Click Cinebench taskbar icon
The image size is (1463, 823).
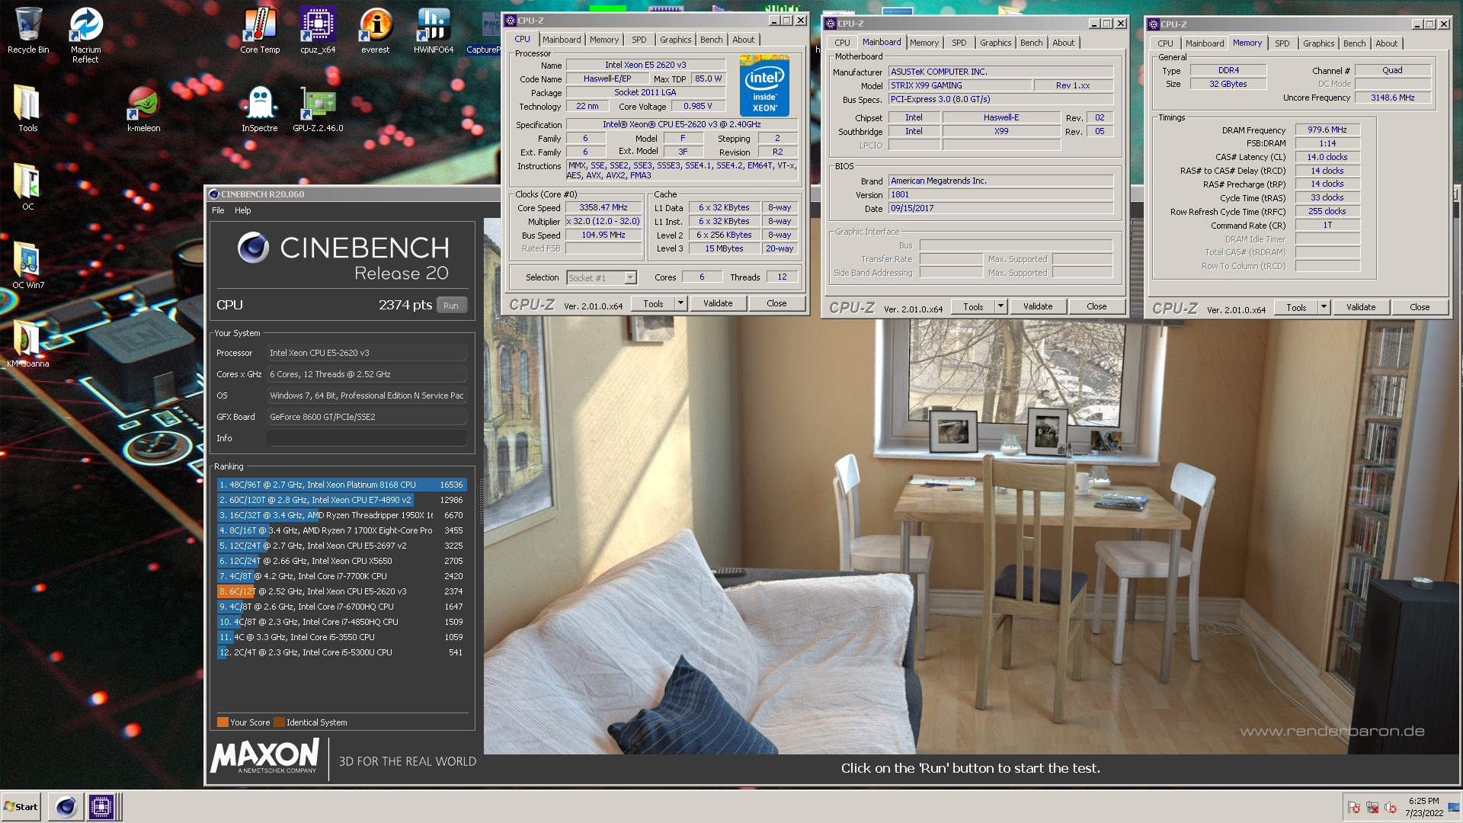[x=66, y=806]
